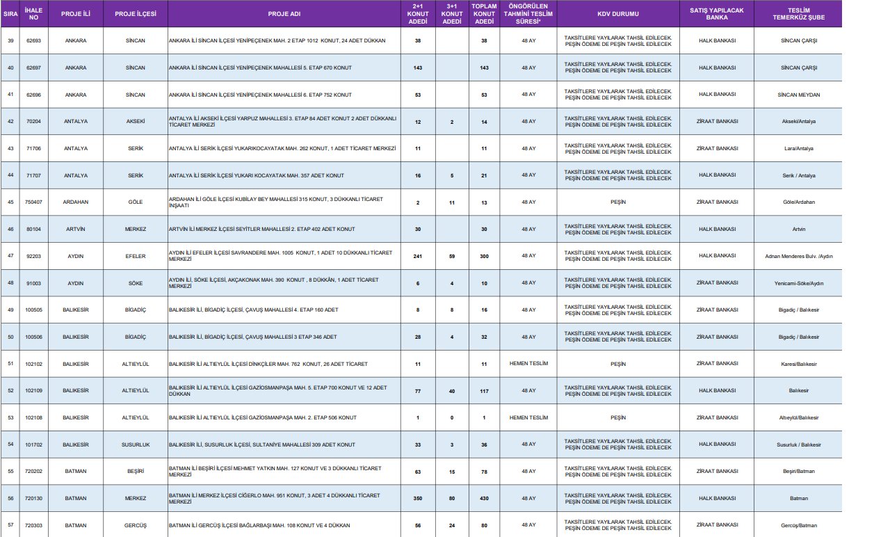Select the 2+1 count 241

(418, 256)
